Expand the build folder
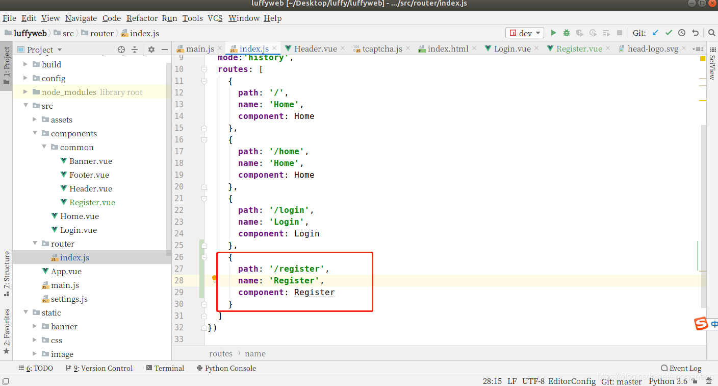Viewport: 718px width, 386px height. pyautogui.click(x=25, y=64)
